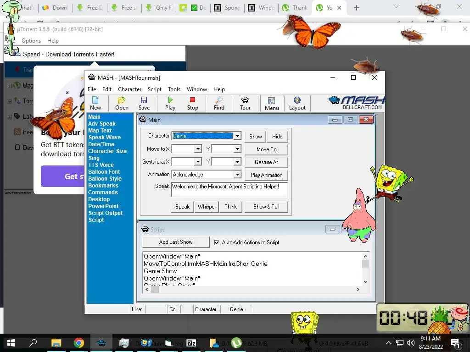Click the script line Genie.Show
The height and width of the screenshot is (352, 470).
click(x=160, y=271)
